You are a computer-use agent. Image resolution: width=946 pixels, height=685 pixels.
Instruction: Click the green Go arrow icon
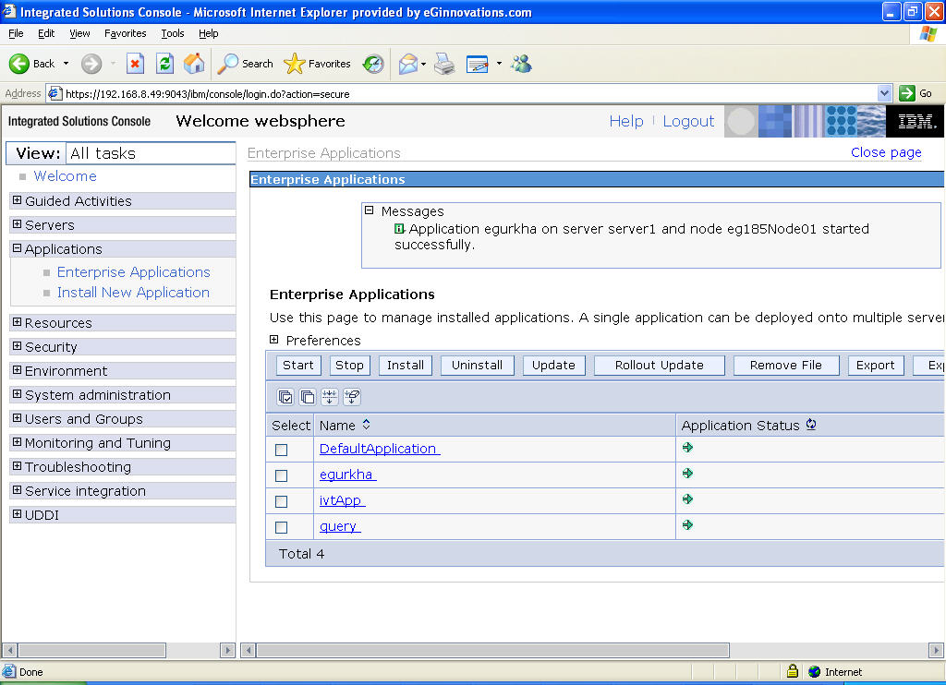point(907,93)
